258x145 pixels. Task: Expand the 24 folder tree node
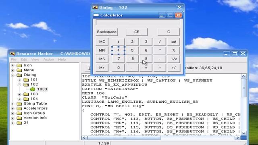coord(12,123)
